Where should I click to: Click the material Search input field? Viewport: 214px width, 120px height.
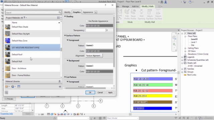(x=32, y=13)
